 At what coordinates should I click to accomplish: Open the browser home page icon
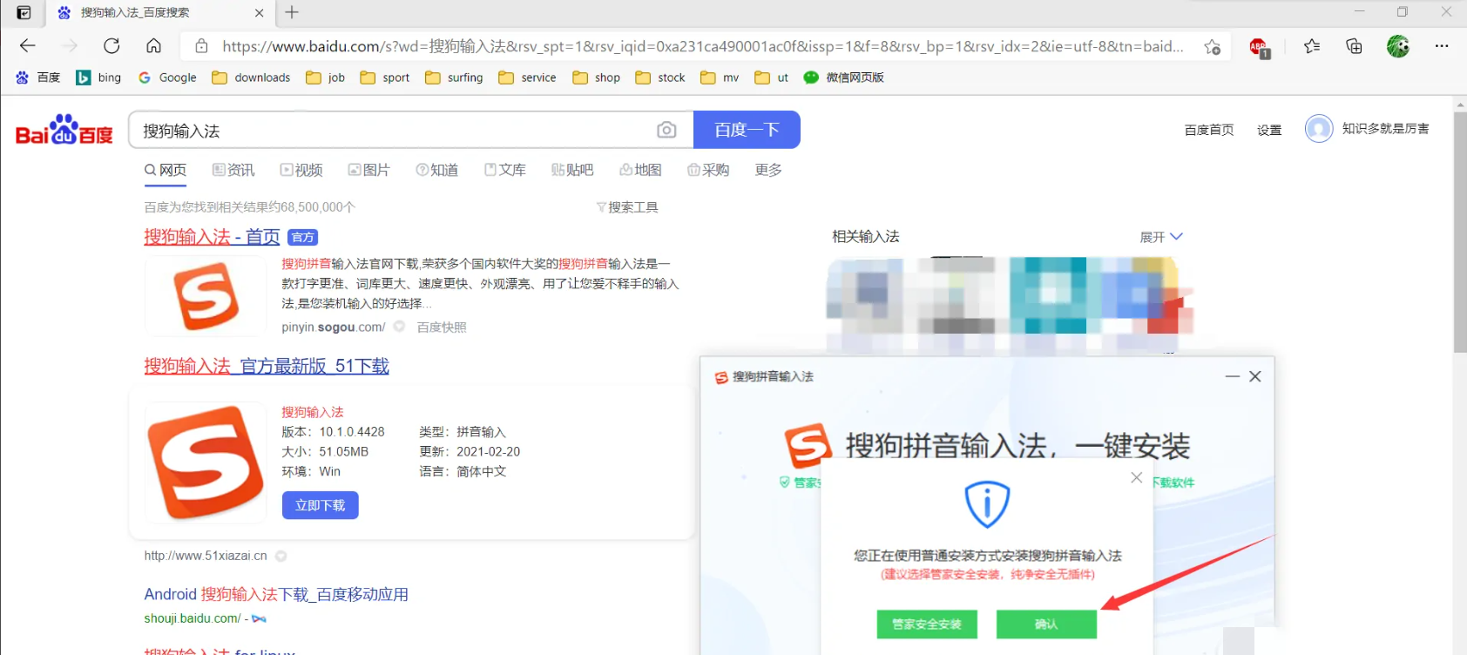pyautogui.click(x=153, y=46)
